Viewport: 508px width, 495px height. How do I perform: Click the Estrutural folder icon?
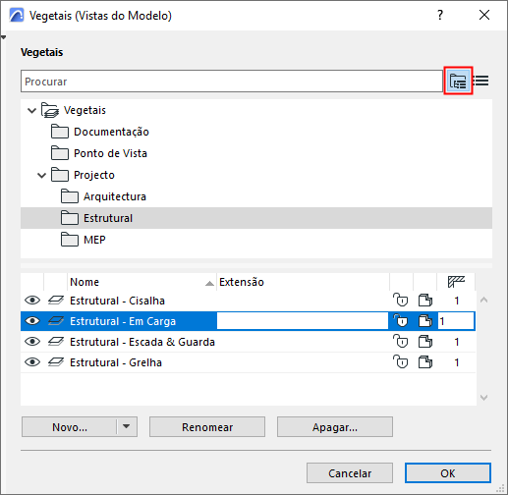[x=70, y=218]
